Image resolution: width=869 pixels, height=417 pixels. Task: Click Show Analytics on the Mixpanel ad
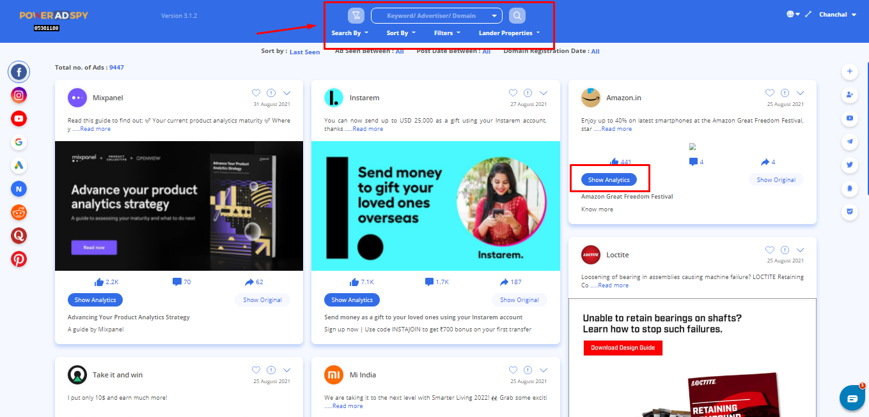coord(95,299)
